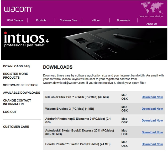168x152 pixels.
Task: Open Software Selection in the sidebar
Action: click(20, 85)
